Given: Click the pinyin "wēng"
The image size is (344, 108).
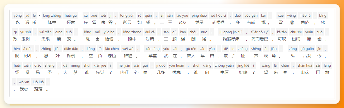Looking at the screenshot, I should (292, 15).
